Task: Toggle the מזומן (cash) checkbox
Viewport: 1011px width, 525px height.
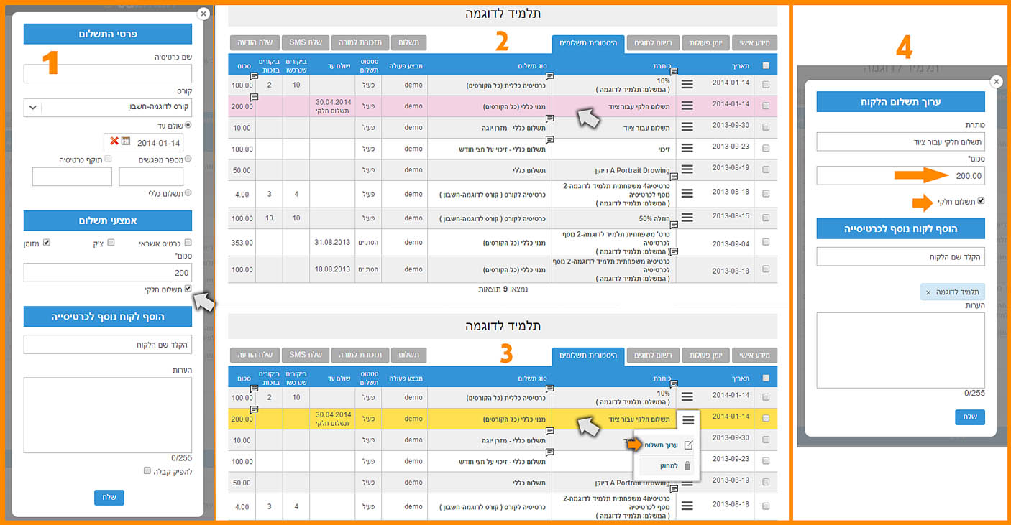Action: pyautogui.click(x=47, y=243)
